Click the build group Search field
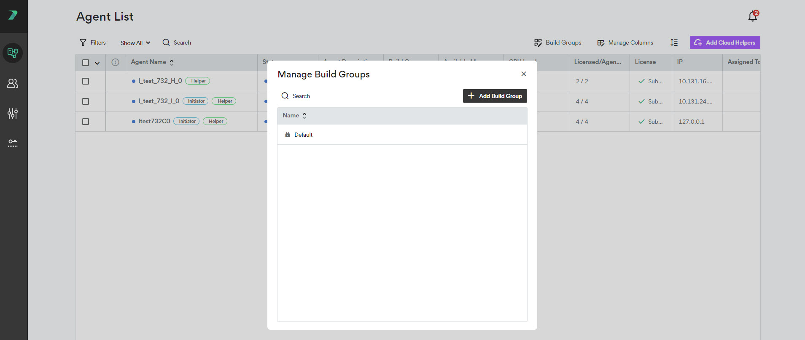Viewport: 805px width, 340px height. click(x=301, y=96)
